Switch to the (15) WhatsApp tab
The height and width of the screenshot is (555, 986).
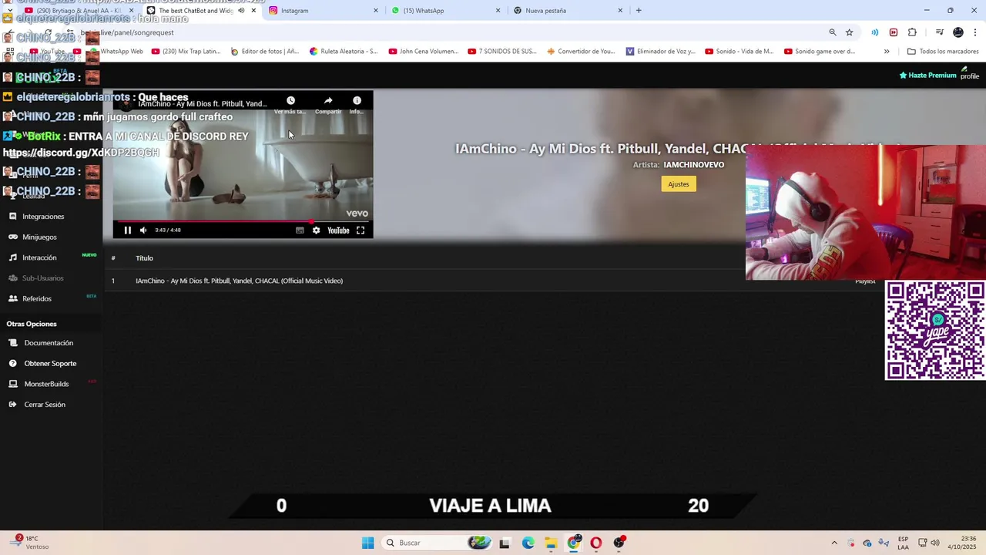pos(424,11)
